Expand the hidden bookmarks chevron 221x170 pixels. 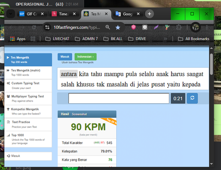165,39
